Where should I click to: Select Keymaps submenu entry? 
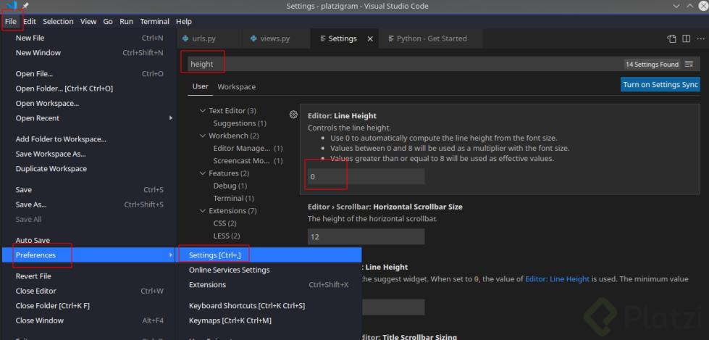click(x=269, y=320)
